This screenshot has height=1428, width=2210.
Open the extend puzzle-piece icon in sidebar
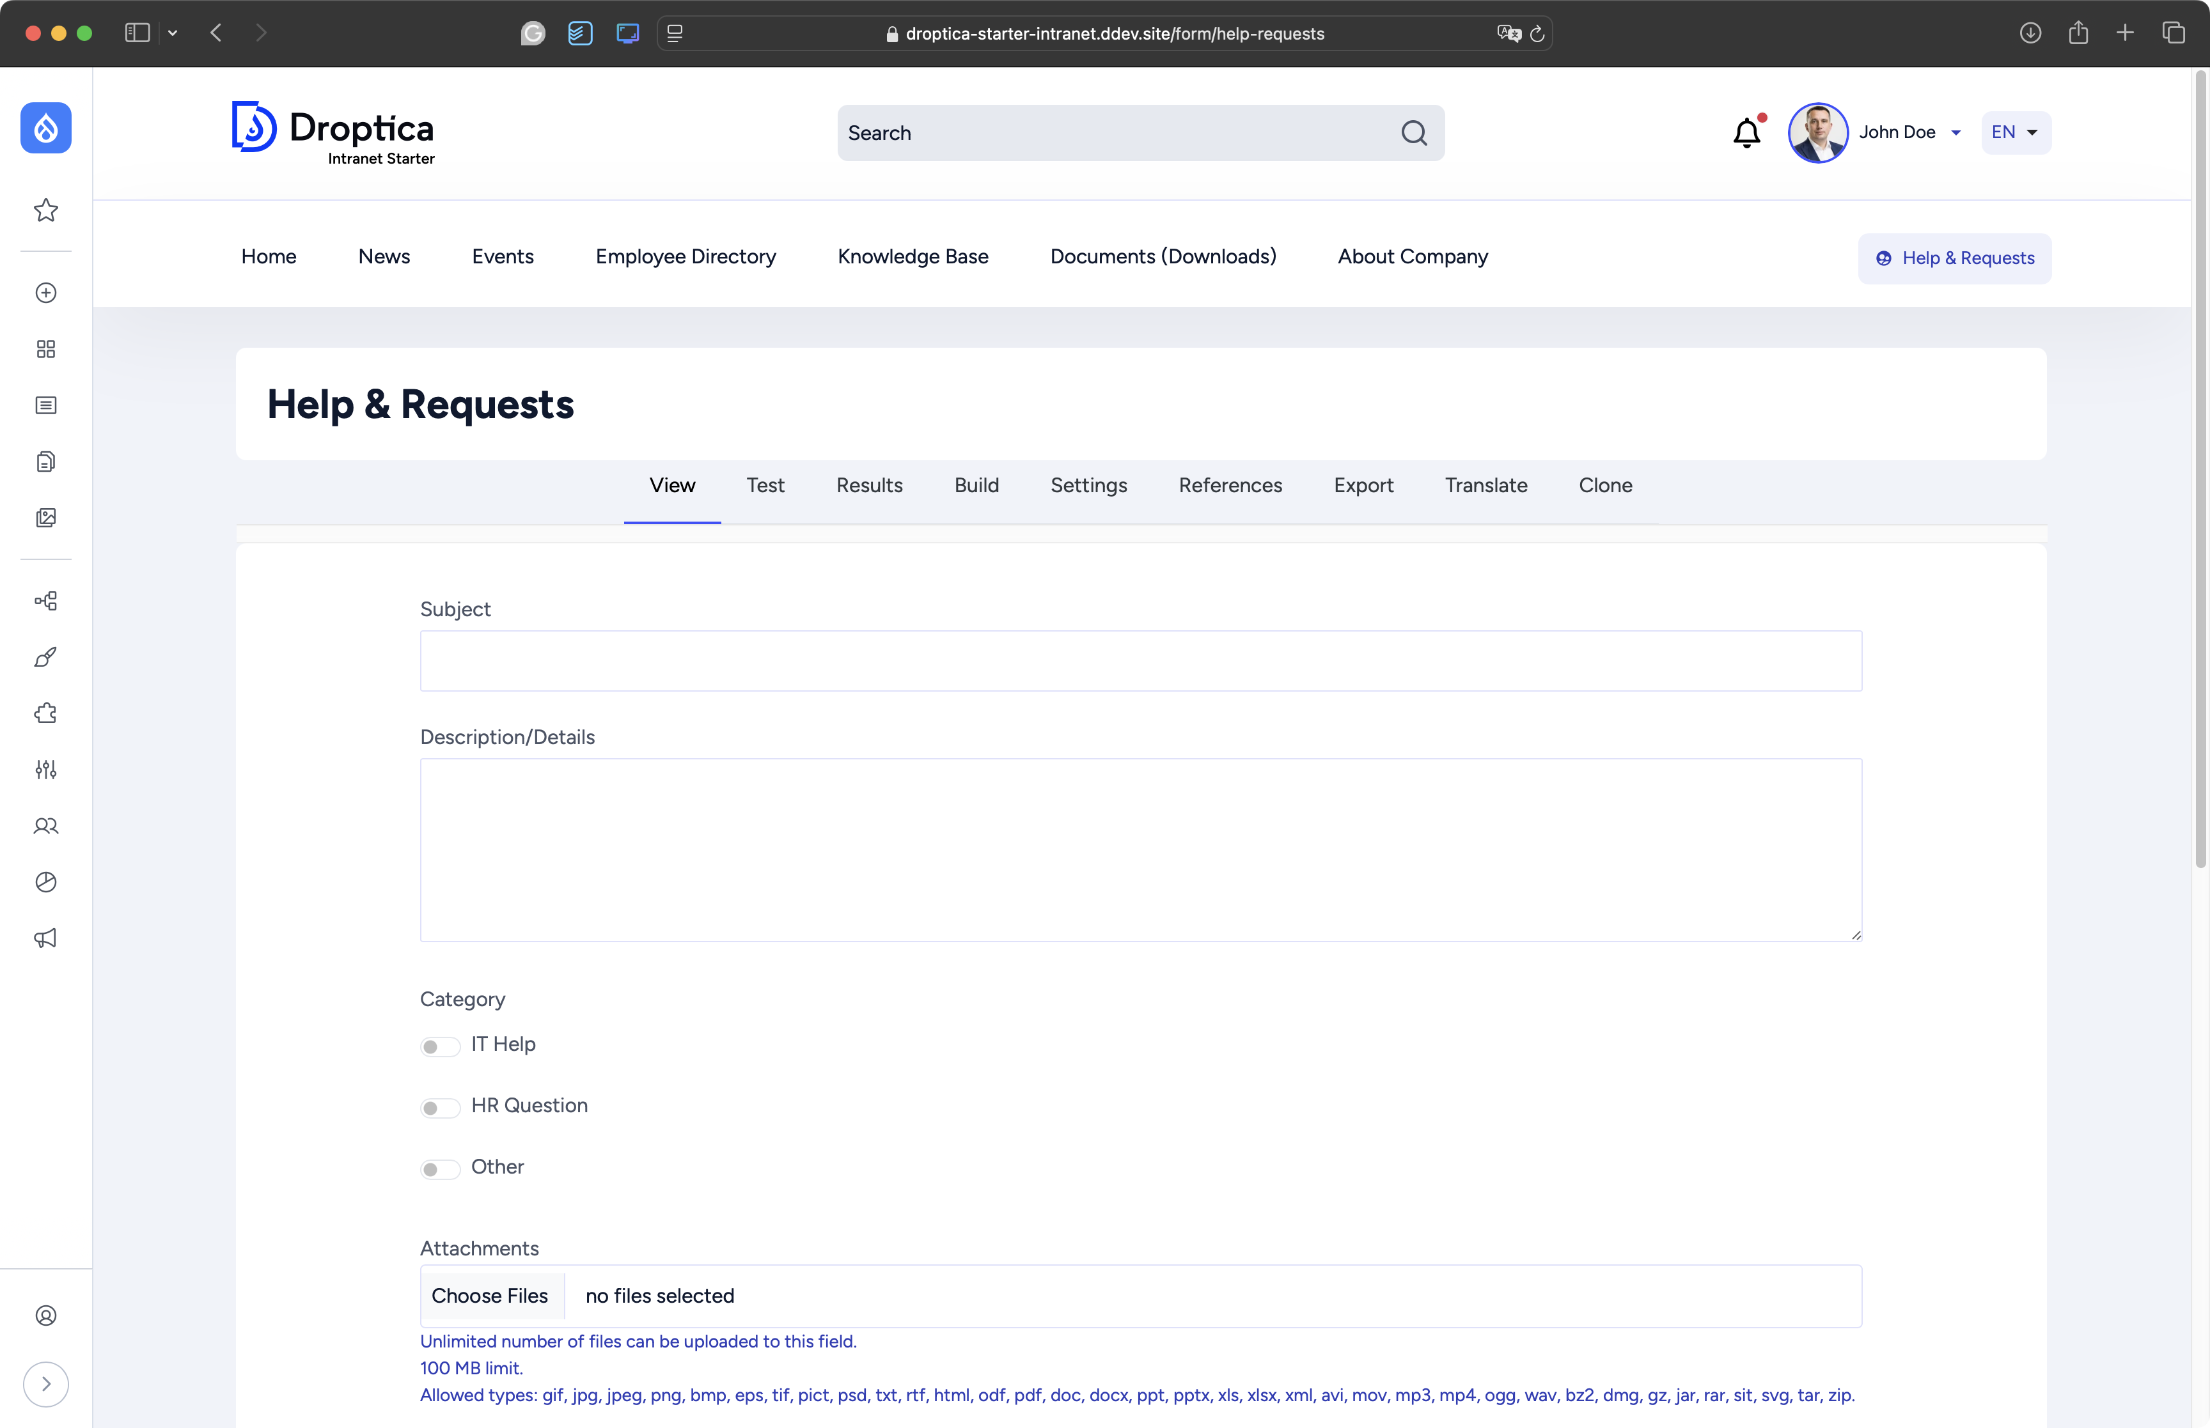pos(45,713)
